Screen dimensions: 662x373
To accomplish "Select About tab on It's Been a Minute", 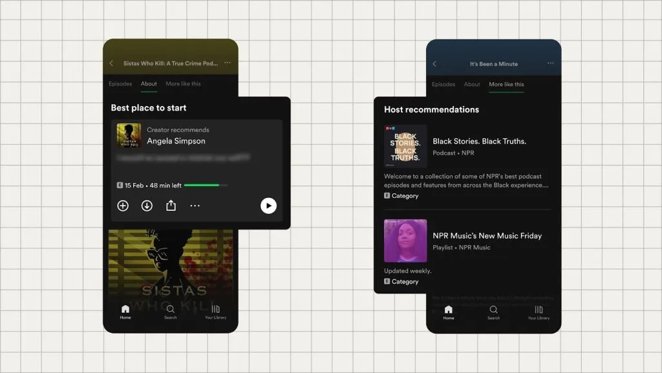I will (472, 85).
